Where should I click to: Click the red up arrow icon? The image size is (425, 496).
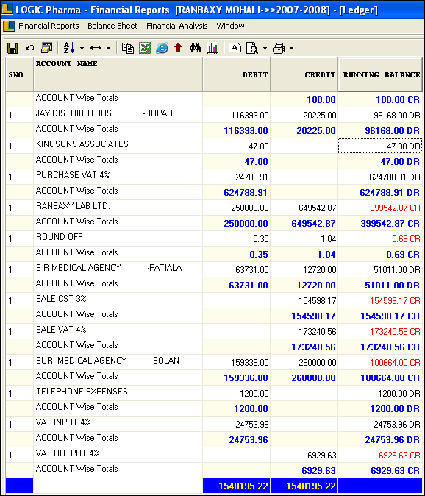coord(178,48)
